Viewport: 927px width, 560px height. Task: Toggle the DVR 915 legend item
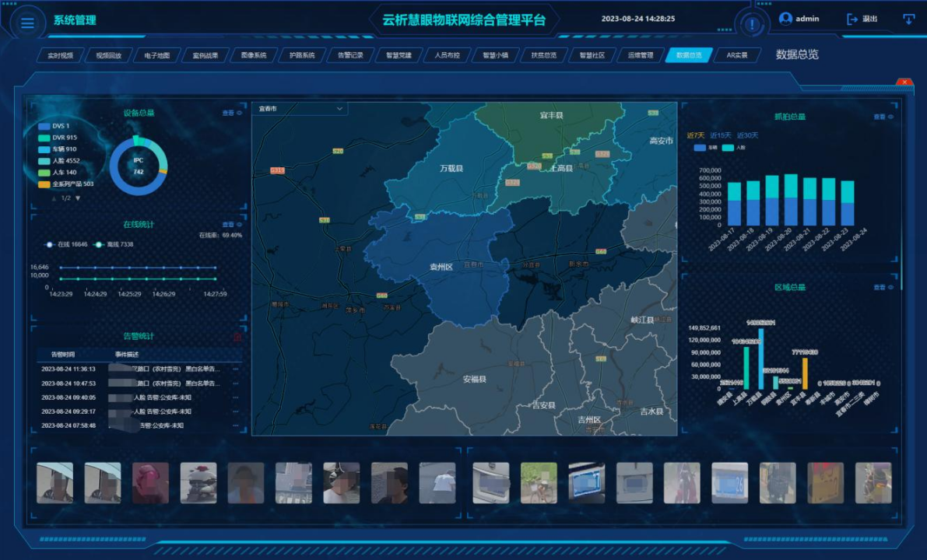click(58, 138)
